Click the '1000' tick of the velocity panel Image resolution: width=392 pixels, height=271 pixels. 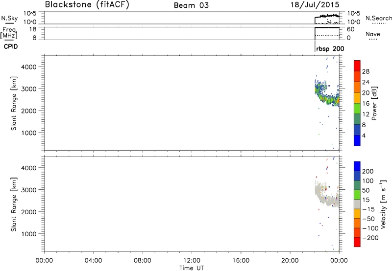(29, 234)
